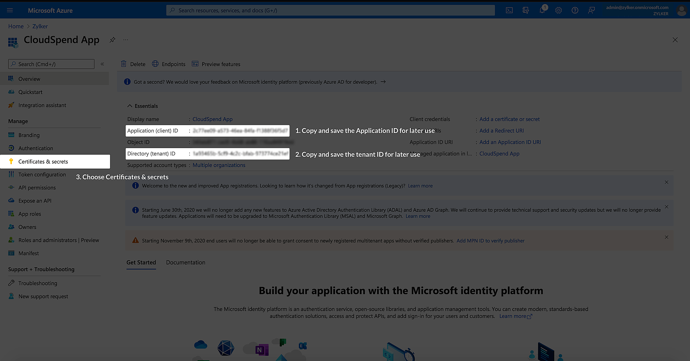The image size is (690, 361).
Task: Open the account avatar menu
Action: tap(681, 10)
